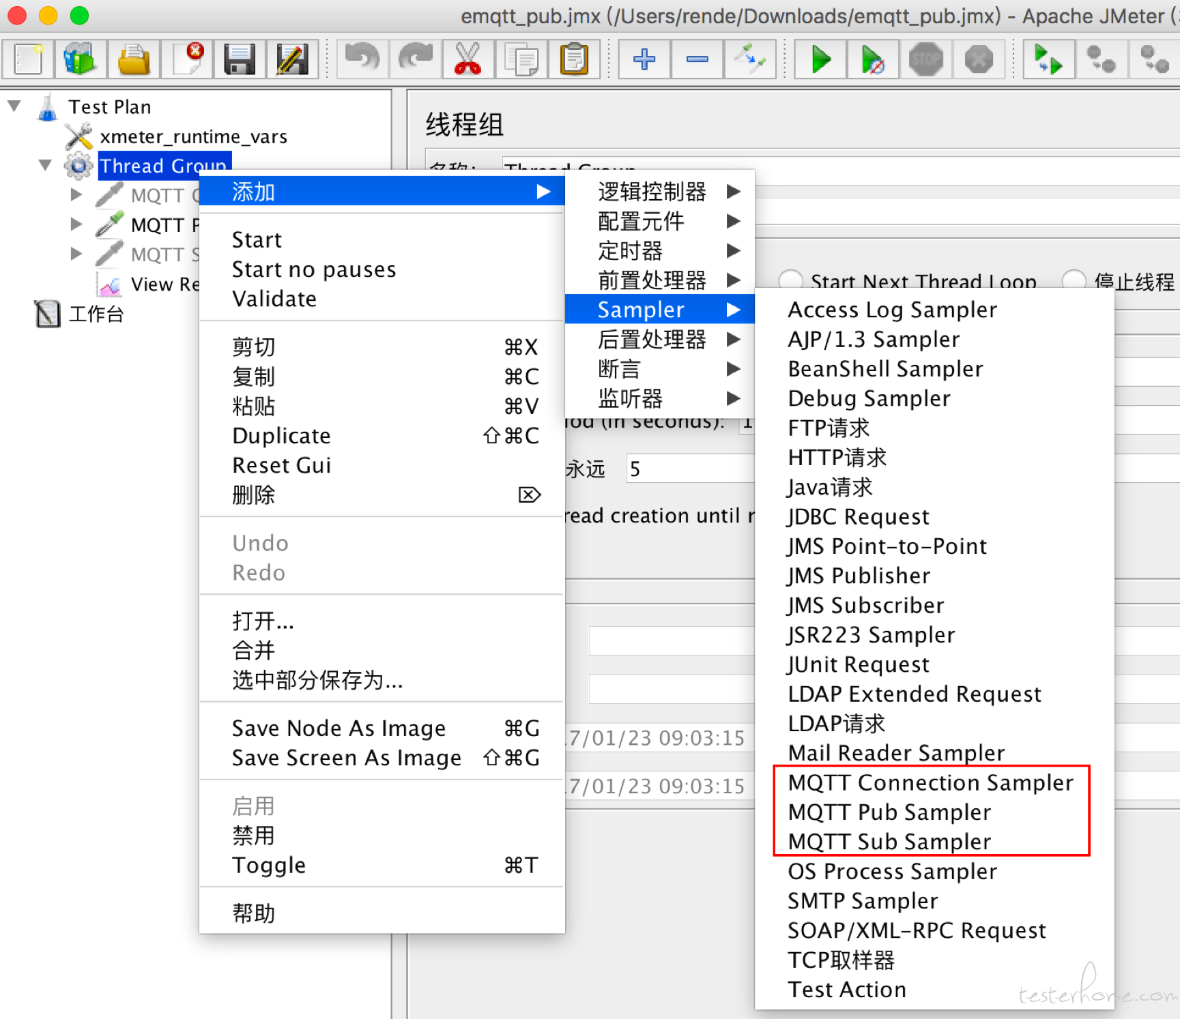Choose 添加 in the context menu
The image size is (1180, 1019).
[x=382, y=192]
